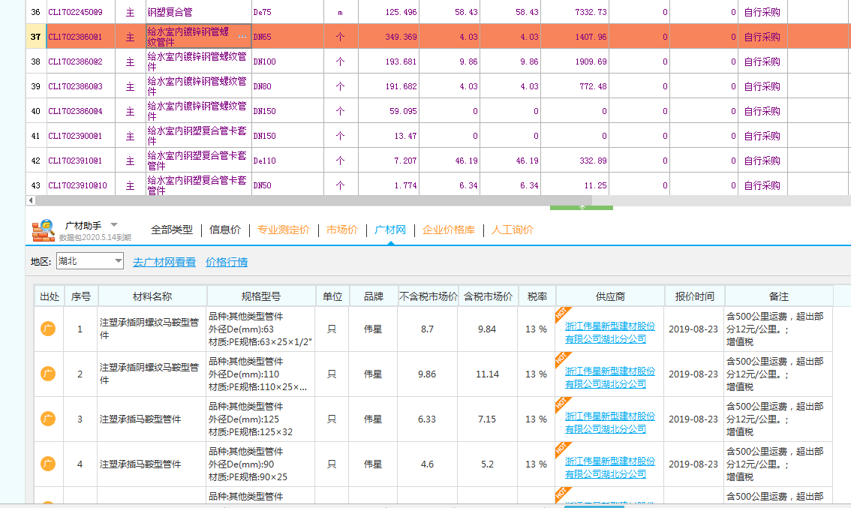This screenshot has height=508, width=851.
Task: Click the 广材助手 brick wall logo icon
Action: pos(44,230)
